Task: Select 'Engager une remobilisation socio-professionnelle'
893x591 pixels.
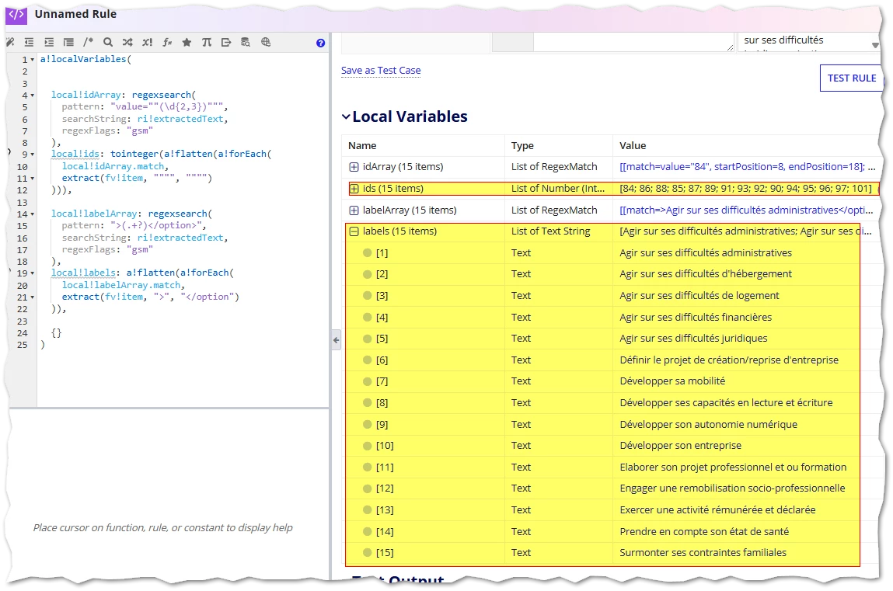Action: [x=732, y=488]
